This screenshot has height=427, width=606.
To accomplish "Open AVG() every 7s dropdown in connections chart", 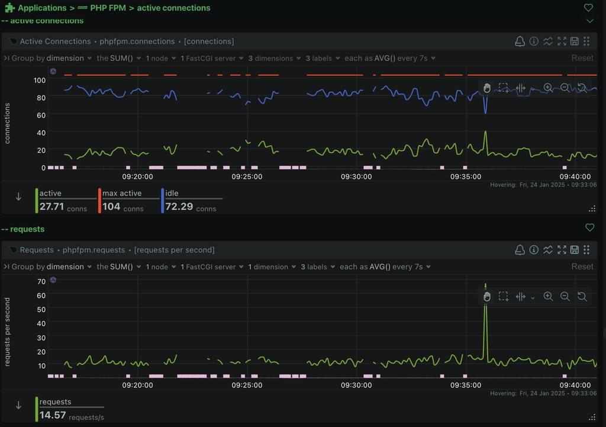I will pos(390,59).
